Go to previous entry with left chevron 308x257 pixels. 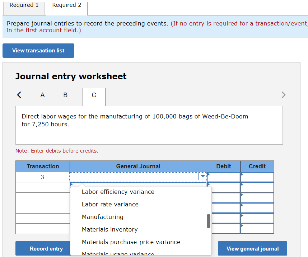tap(19, 95)
